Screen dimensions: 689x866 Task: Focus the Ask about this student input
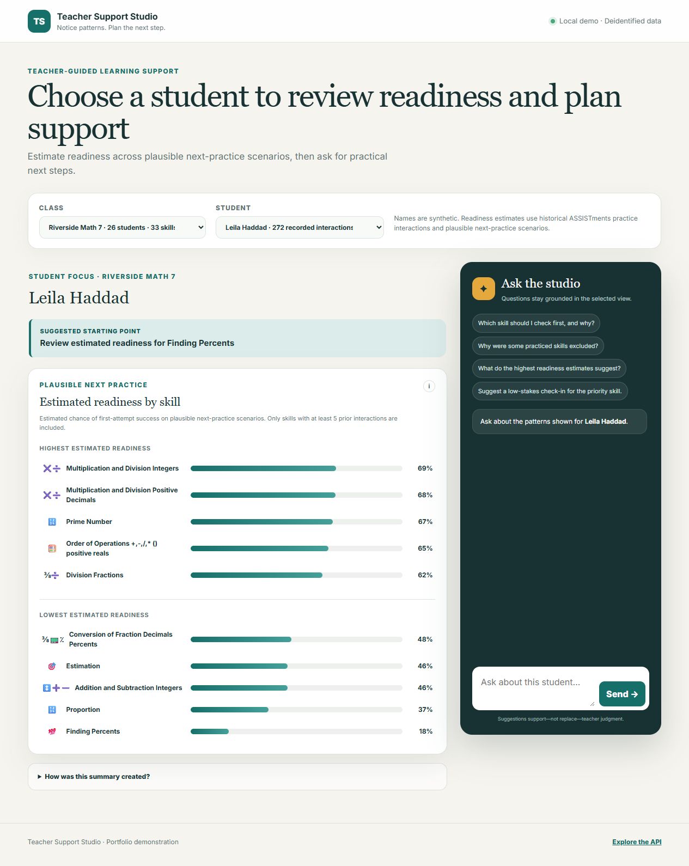534,688
